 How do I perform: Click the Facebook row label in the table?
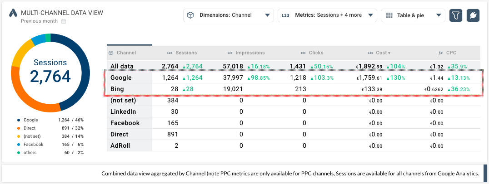click(125, 123)
